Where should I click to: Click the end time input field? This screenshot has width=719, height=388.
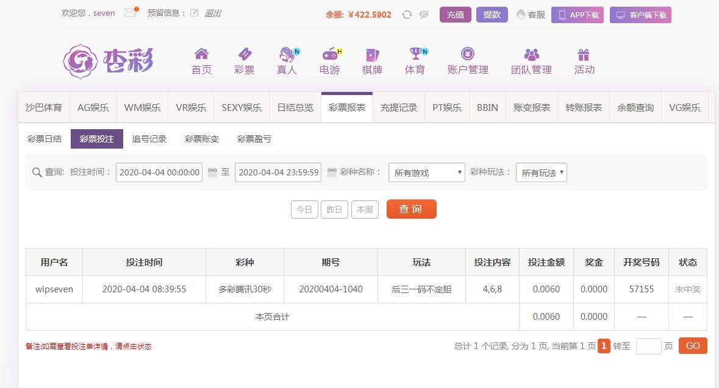[278, 172]
